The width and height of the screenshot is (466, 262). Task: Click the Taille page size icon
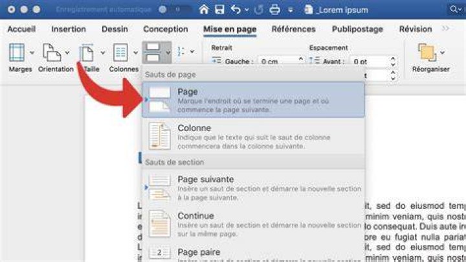[87, 53]
